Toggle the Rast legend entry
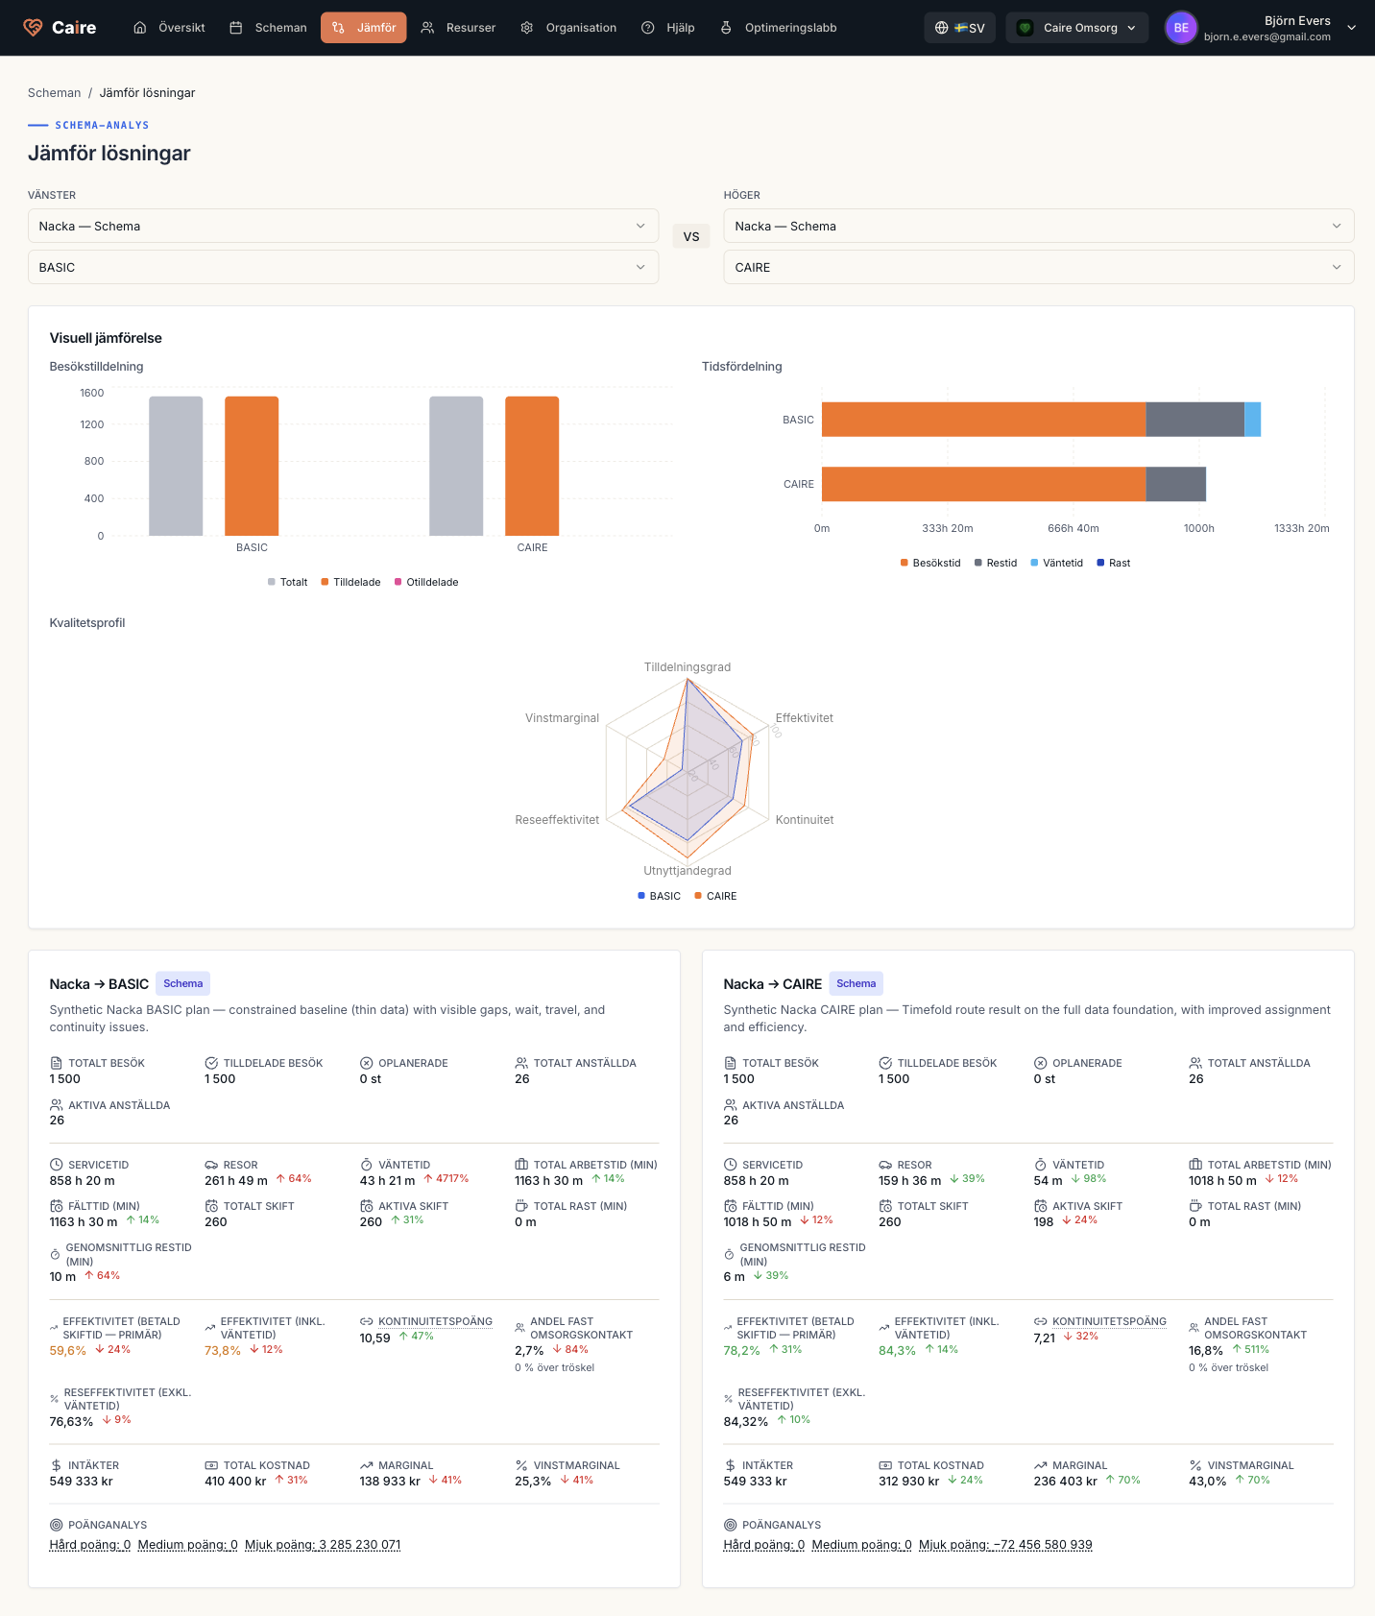This screenshot has width=1375, height=1616. coord(1114,563)
